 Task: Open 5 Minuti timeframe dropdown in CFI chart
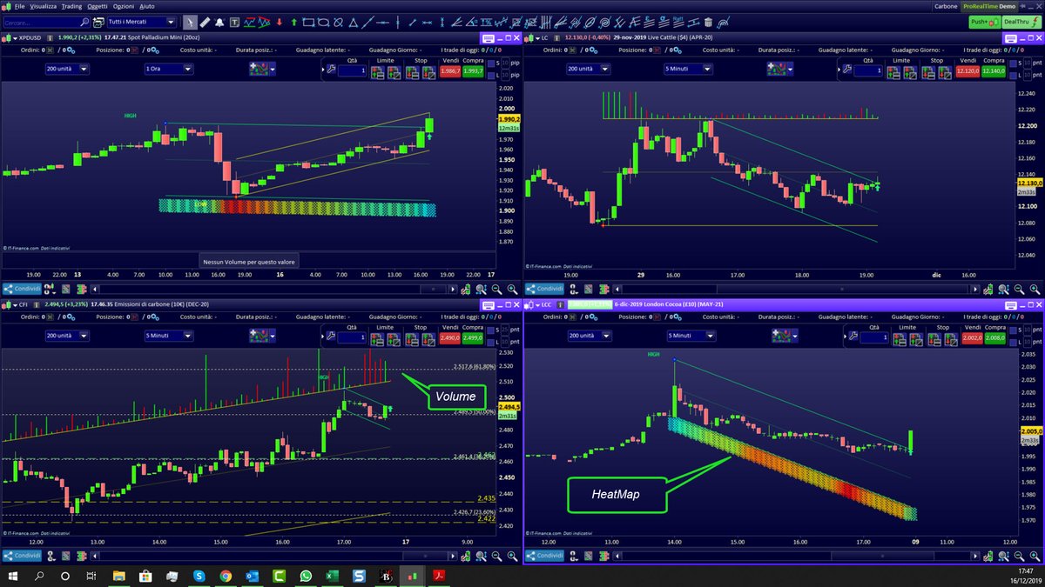click(169, 336)
